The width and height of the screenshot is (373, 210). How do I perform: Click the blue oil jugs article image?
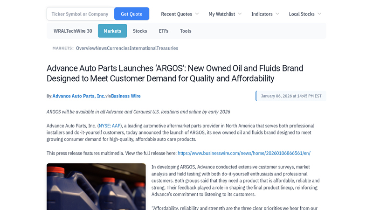tap(96, 187)
